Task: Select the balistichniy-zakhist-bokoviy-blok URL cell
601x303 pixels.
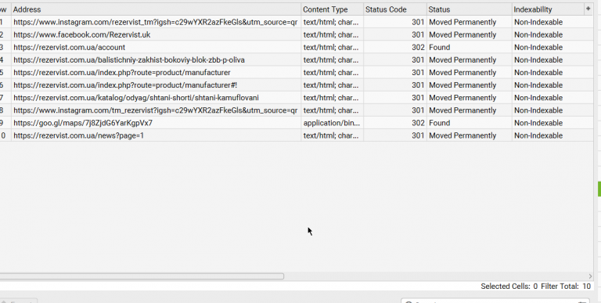Action: coord(157,60)
